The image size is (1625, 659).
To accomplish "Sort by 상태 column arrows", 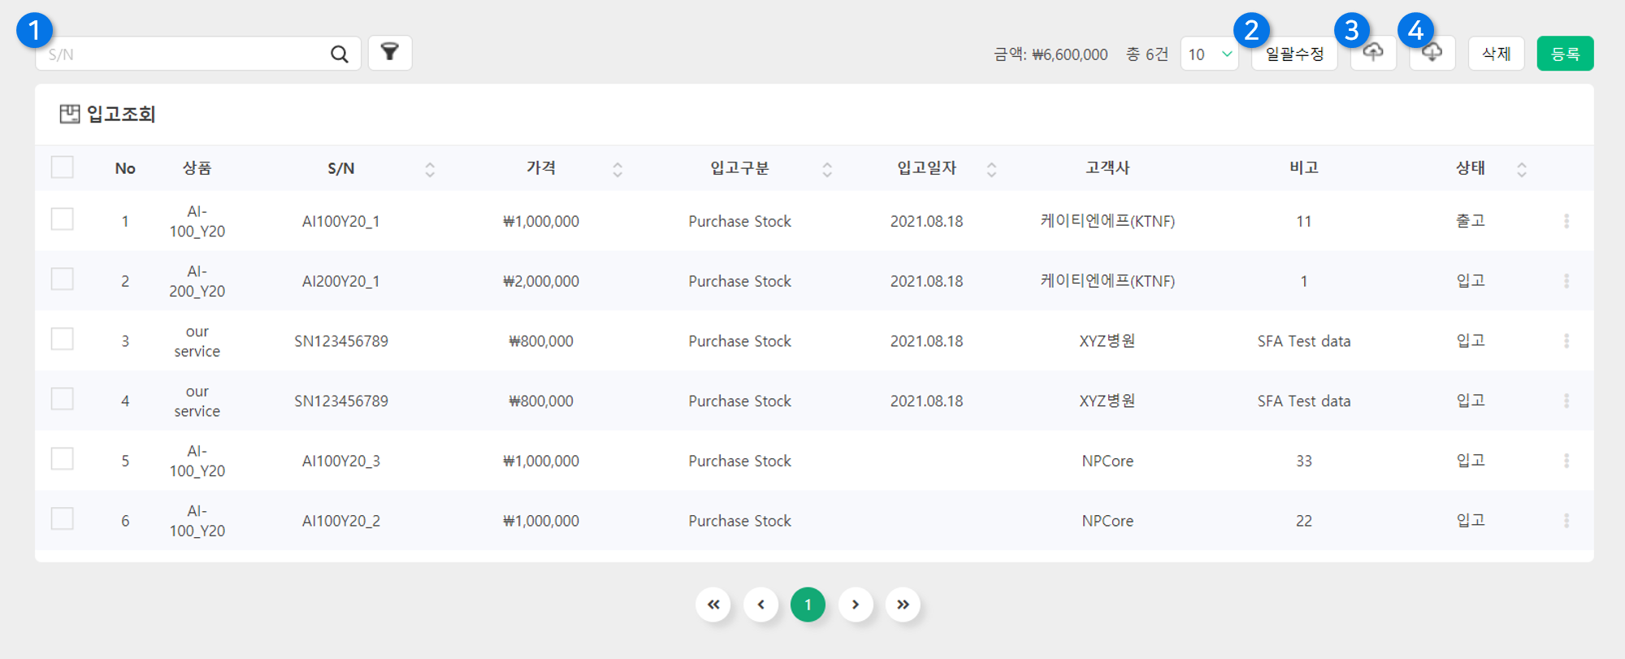I will (x=1522, y=169).
